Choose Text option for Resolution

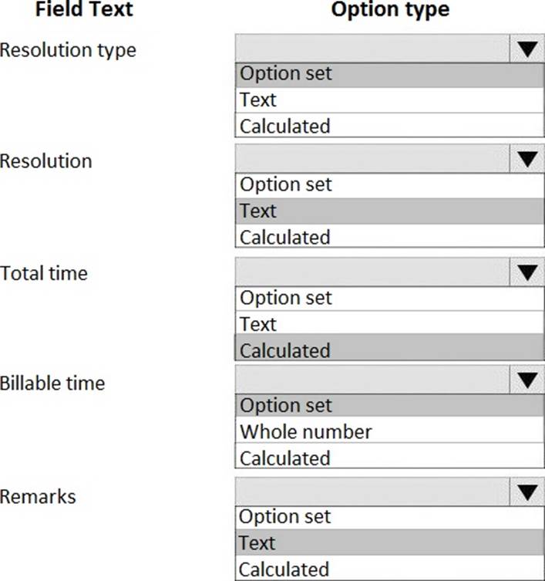coord(390,211)
